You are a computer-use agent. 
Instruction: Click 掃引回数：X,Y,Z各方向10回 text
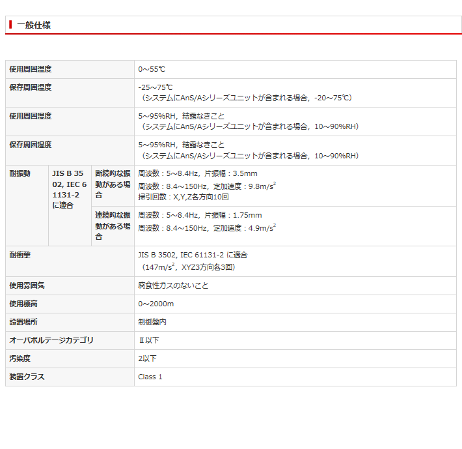183,197
